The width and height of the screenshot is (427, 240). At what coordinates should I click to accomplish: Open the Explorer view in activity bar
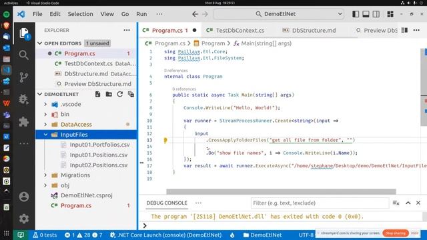click(24, 34)
